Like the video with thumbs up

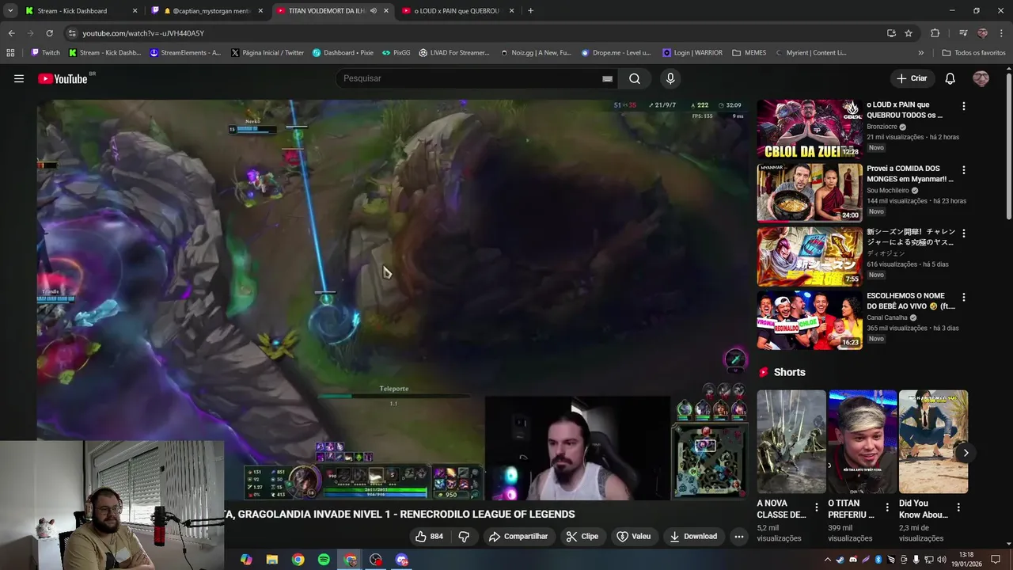tap(428, 536)
